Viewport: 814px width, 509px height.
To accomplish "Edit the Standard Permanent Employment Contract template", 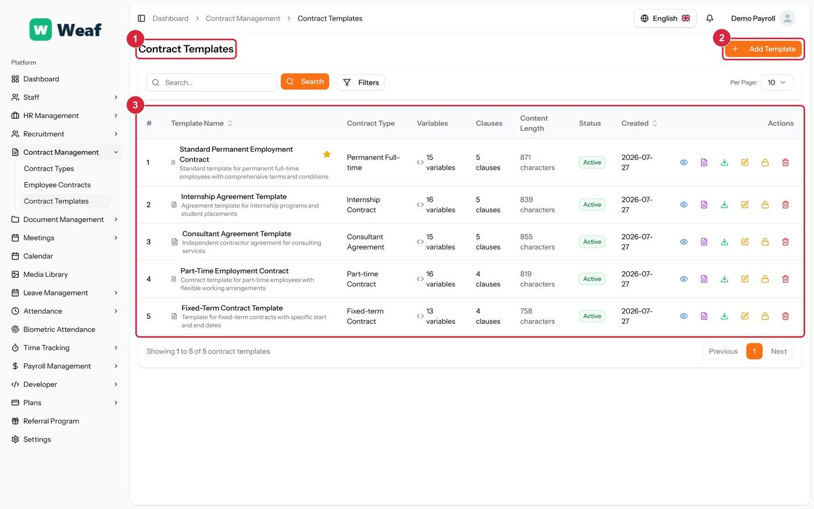I will (x=745, y=162).
